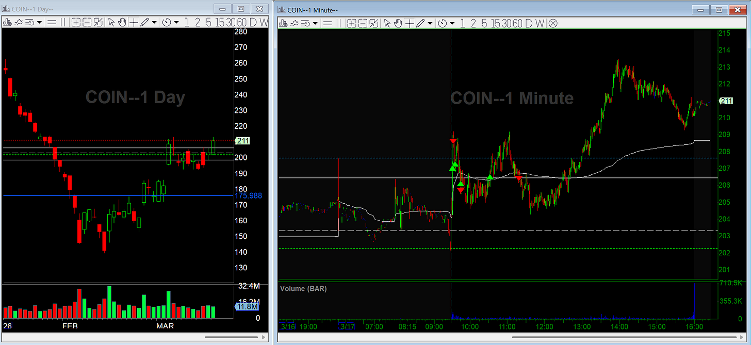751x345 pixels.
Task: Open studies indicator icon in COIN 1 Day window
Action: point(19,22)
